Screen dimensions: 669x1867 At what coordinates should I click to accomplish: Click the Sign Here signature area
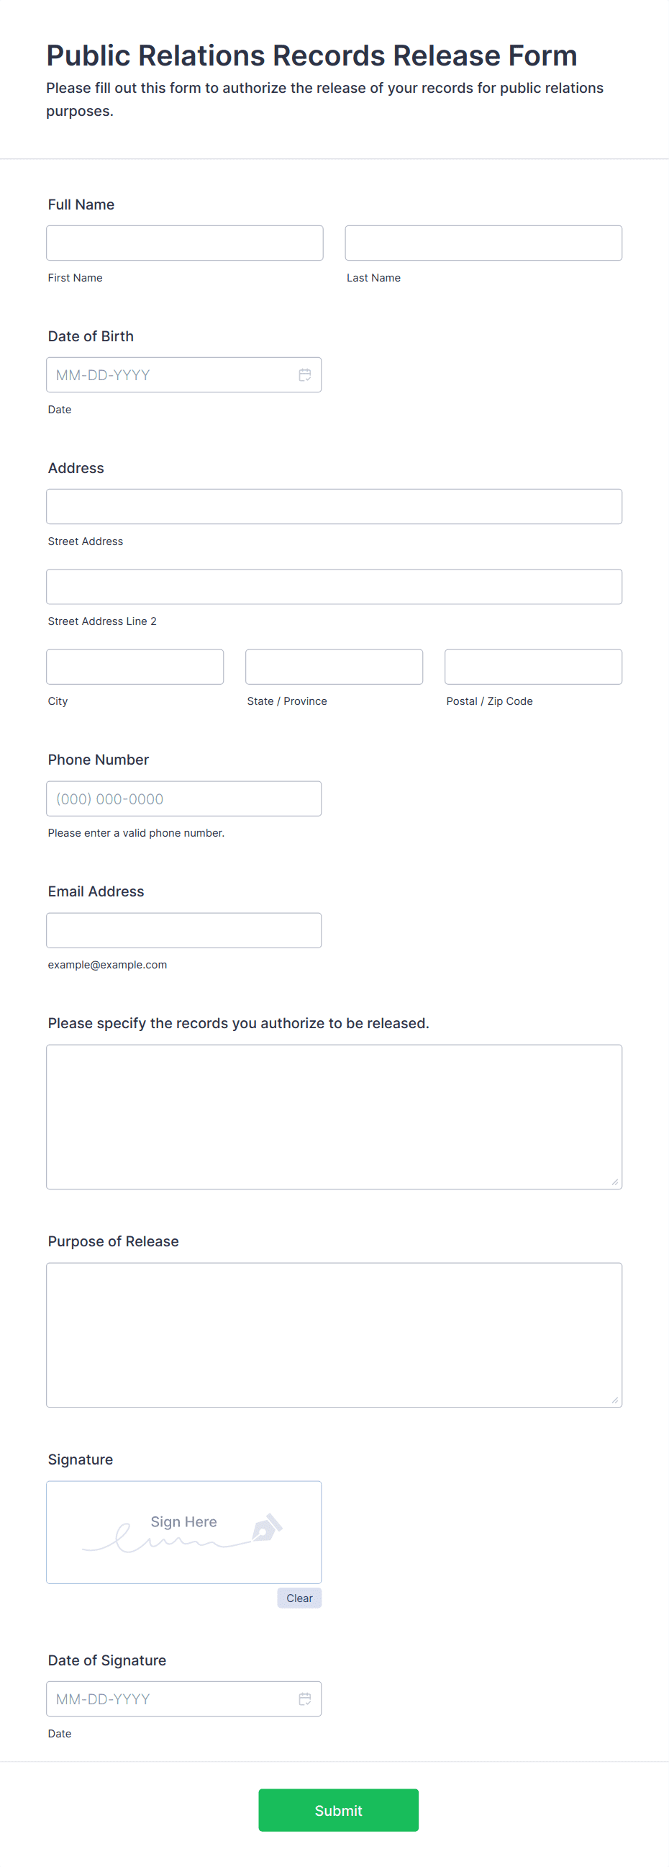point(184,1531)
